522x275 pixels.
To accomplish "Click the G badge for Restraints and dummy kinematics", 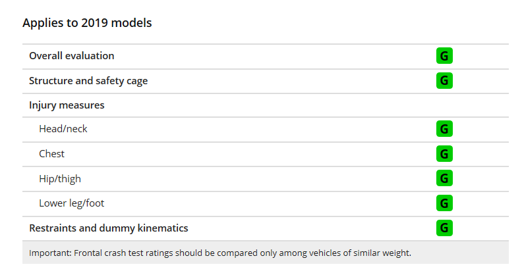I will (x=444, y=228).
